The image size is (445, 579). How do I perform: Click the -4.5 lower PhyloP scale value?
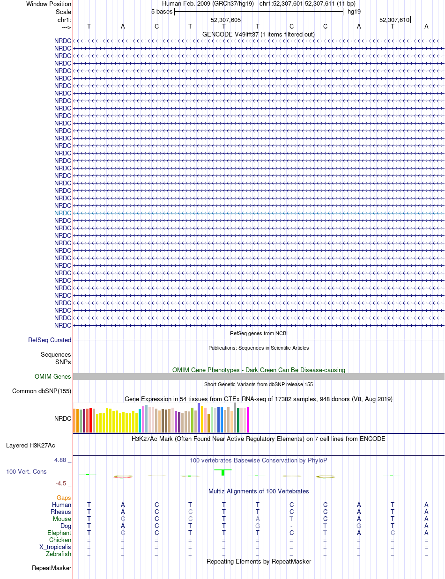63,484
